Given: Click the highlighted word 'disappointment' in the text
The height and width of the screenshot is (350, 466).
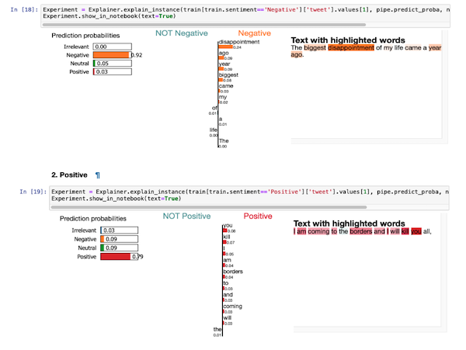Looking at the screenshot, I should point(353,48).
